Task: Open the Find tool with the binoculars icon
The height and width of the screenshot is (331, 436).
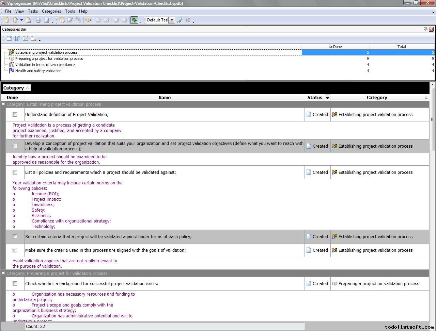Action: 89,20
